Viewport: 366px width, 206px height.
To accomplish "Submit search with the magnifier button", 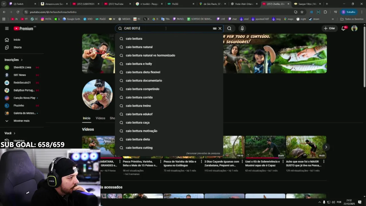I will pos(229,28).
